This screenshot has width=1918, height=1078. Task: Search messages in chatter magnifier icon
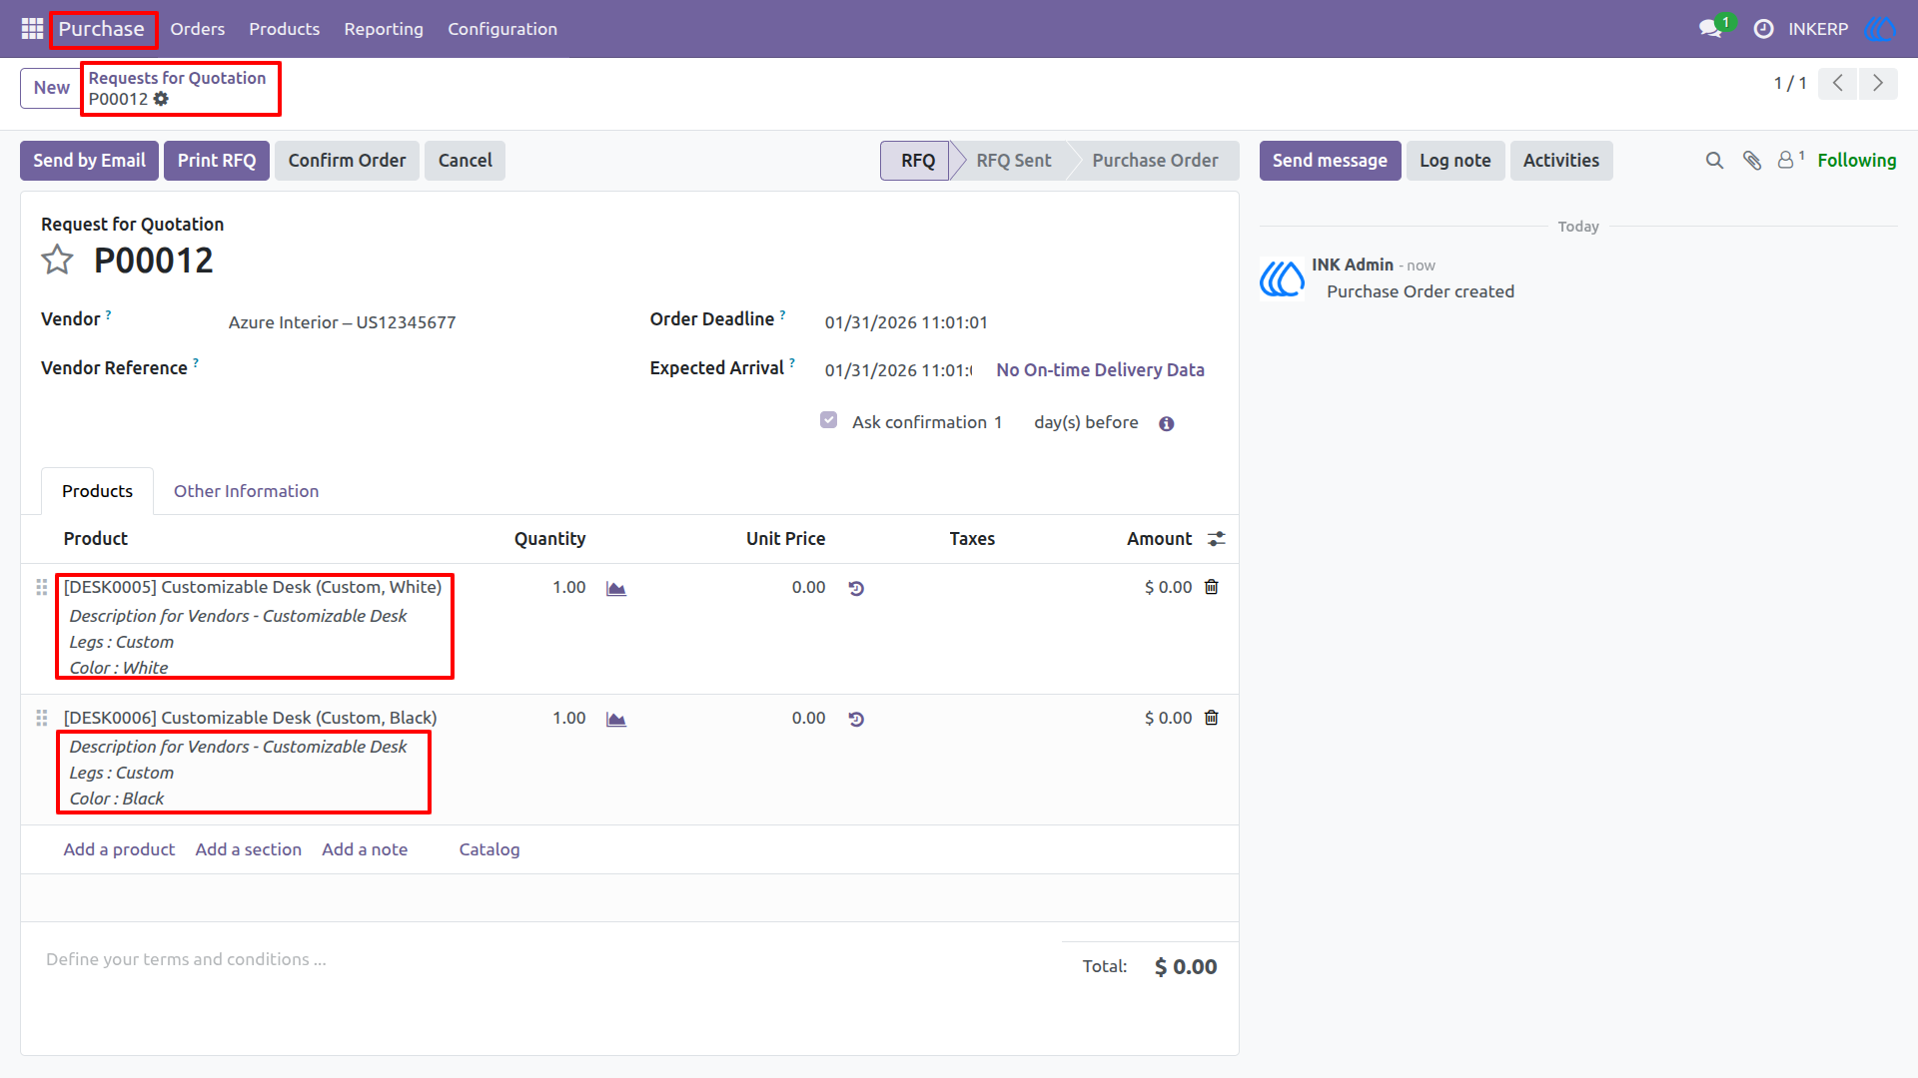click(1714, 161)
